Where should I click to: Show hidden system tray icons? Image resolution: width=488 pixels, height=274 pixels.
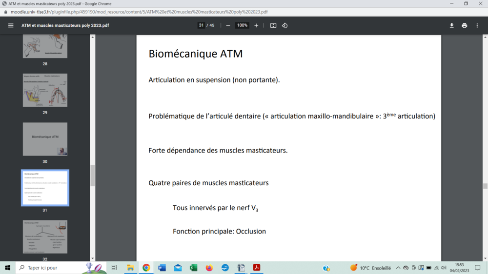[398, 268]
